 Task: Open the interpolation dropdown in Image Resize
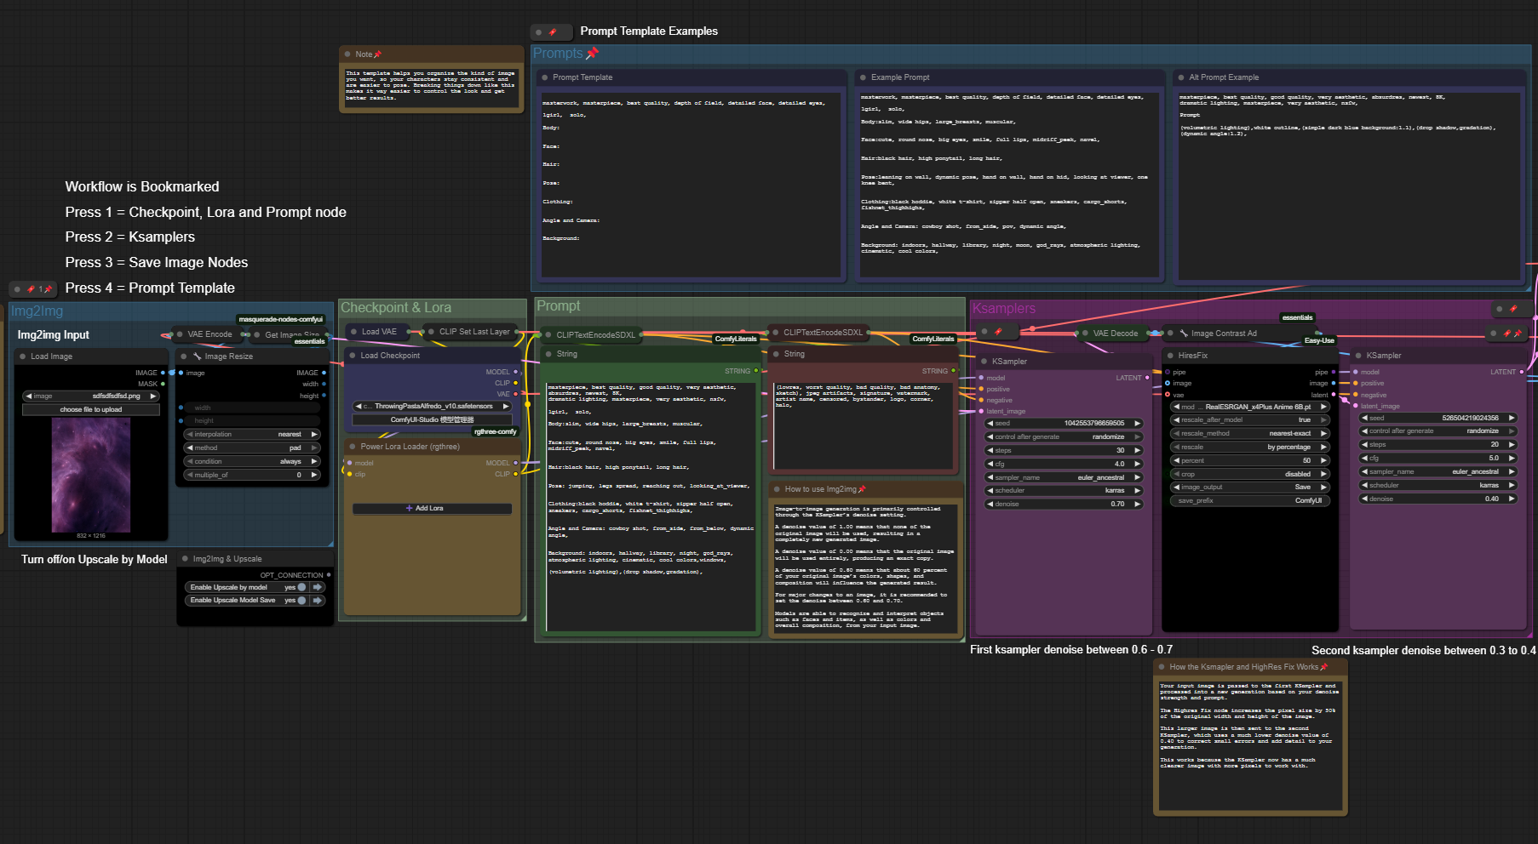pos(251,434)
